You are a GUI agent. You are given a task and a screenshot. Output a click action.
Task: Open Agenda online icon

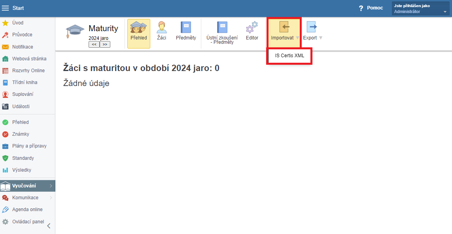5,210
